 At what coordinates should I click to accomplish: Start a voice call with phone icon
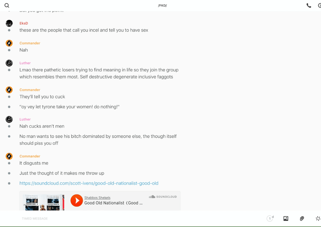coord(309,6)
